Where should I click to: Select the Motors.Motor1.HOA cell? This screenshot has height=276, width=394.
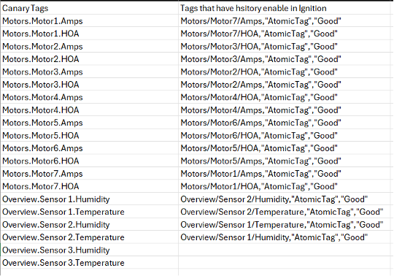point(90,34)
